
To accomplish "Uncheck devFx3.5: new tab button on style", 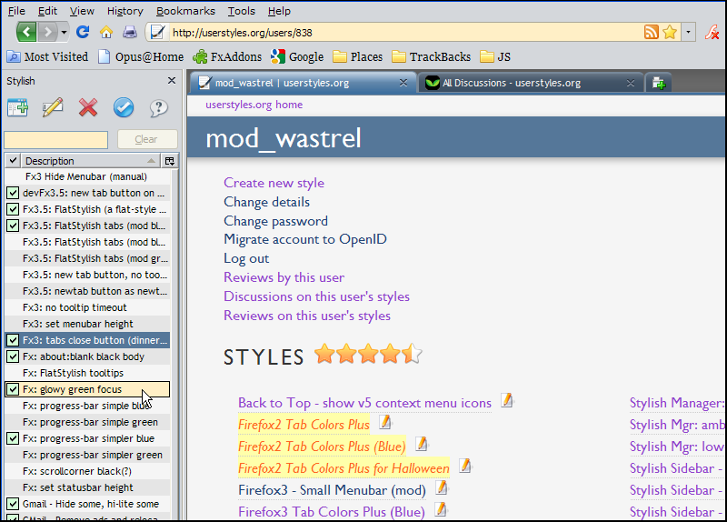I will pyautogui.click(x=13, y=193).
